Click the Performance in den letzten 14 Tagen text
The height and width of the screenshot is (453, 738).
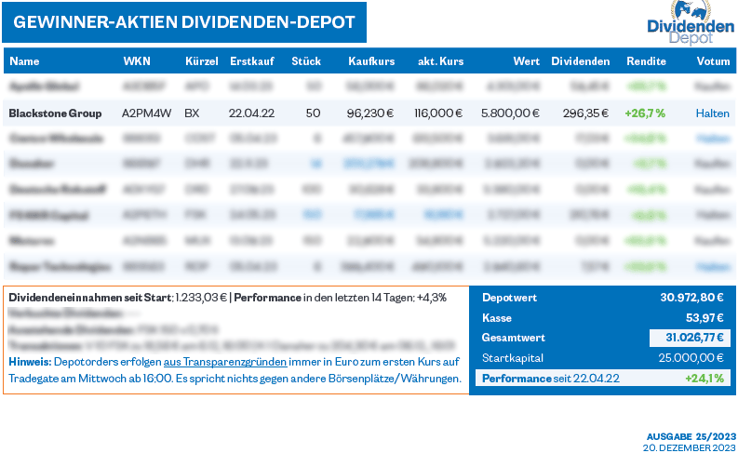(341, 298)
